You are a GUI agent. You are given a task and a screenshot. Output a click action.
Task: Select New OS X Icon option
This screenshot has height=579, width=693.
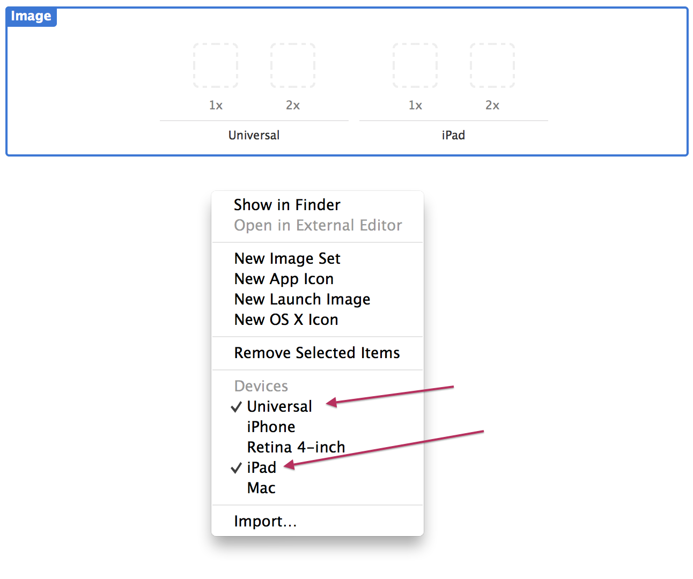(286, 320)
